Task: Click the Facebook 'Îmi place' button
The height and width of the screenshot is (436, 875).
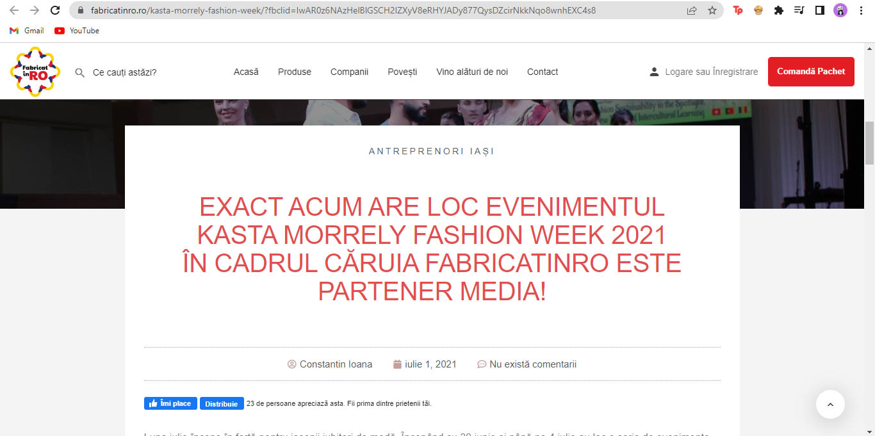Action: pyautogui.click(x=170, y=403)
